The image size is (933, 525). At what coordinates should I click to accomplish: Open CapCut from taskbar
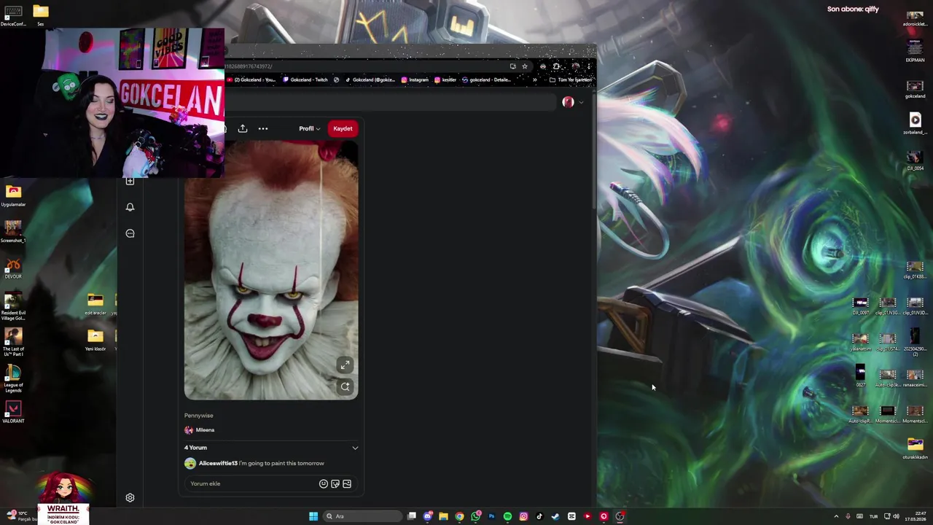pos(571,516)
